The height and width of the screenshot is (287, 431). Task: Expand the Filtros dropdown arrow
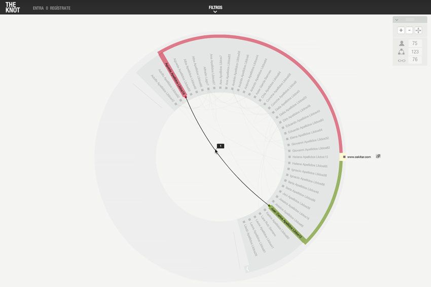(215, 12)
